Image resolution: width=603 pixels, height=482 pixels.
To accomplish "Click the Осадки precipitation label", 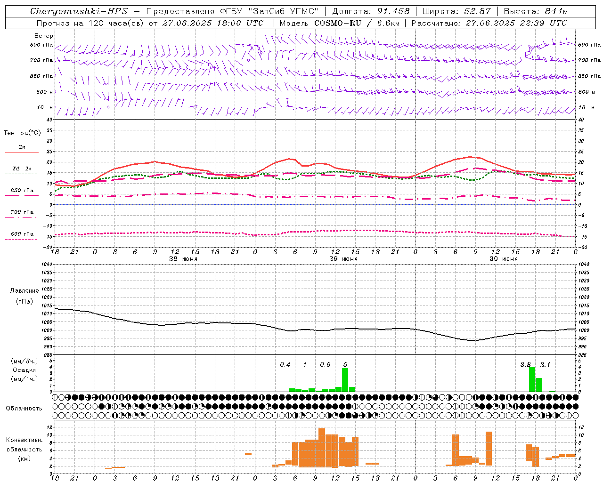I will coord(24,370).
